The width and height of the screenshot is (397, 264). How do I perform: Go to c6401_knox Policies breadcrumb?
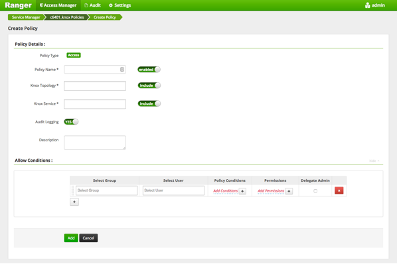pyautogui.click(x=67, y=17)
